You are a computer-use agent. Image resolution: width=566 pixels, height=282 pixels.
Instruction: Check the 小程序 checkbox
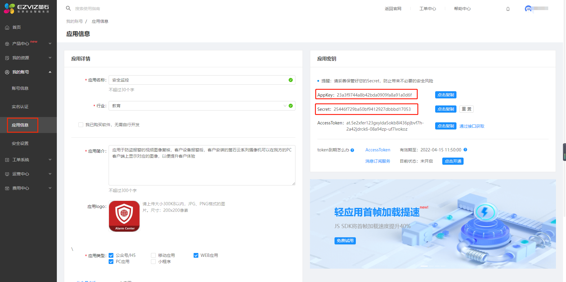pyautogui.click(x=153, y=262)
